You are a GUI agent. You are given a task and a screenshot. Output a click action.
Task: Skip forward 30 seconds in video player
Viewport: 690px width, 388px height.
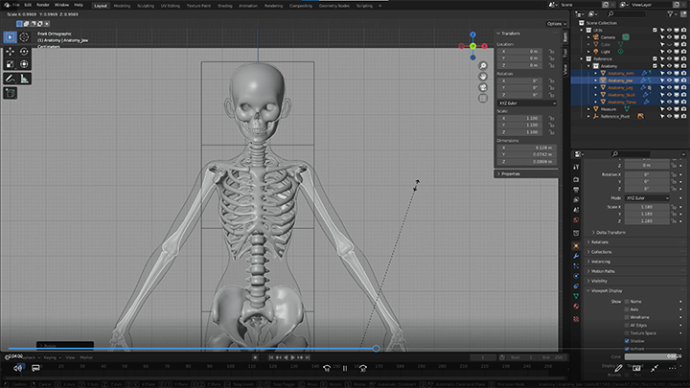coord(362,368)
